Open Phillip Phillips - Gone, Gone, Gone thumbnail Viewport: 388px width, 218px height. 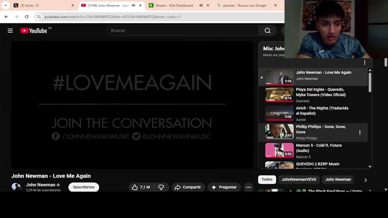(x=279, y=132)
